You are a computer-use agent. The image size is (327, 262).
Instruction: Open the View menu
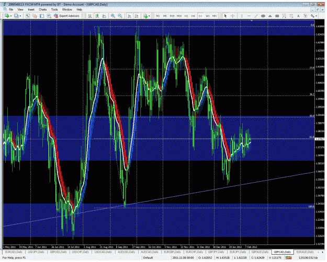pyautogui.click(x=20, y=9)
